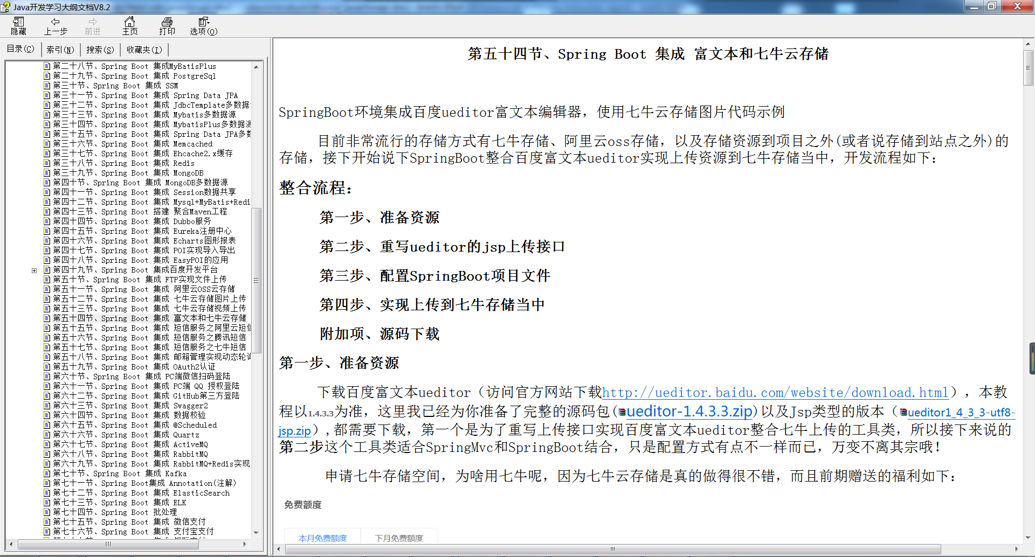
Task: Click page icon for 第四十六节 Echarts图形报表
Action: [x=47, y=241]
